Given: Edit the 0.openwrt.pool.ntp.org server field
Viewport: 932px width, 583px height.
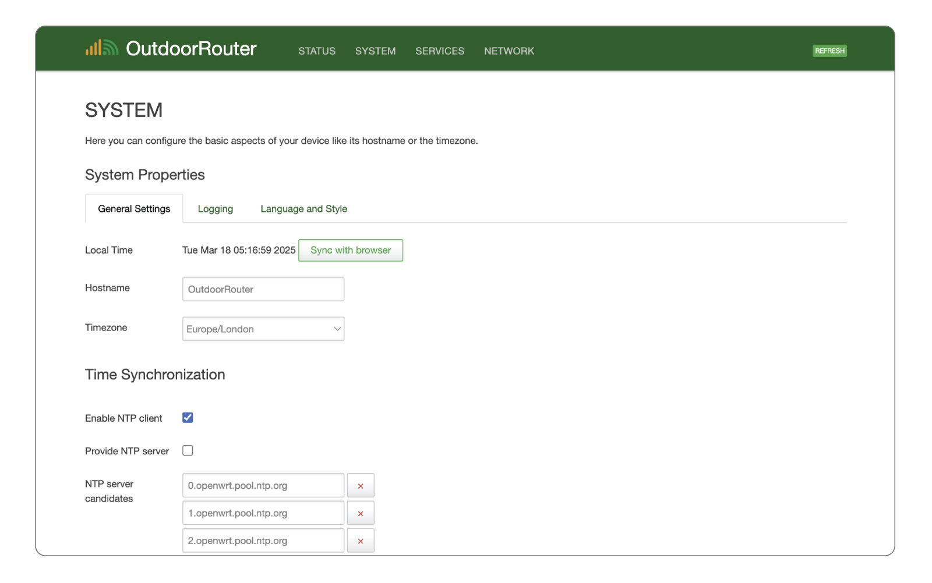Looking at the screenshot, I should (263, 486).
